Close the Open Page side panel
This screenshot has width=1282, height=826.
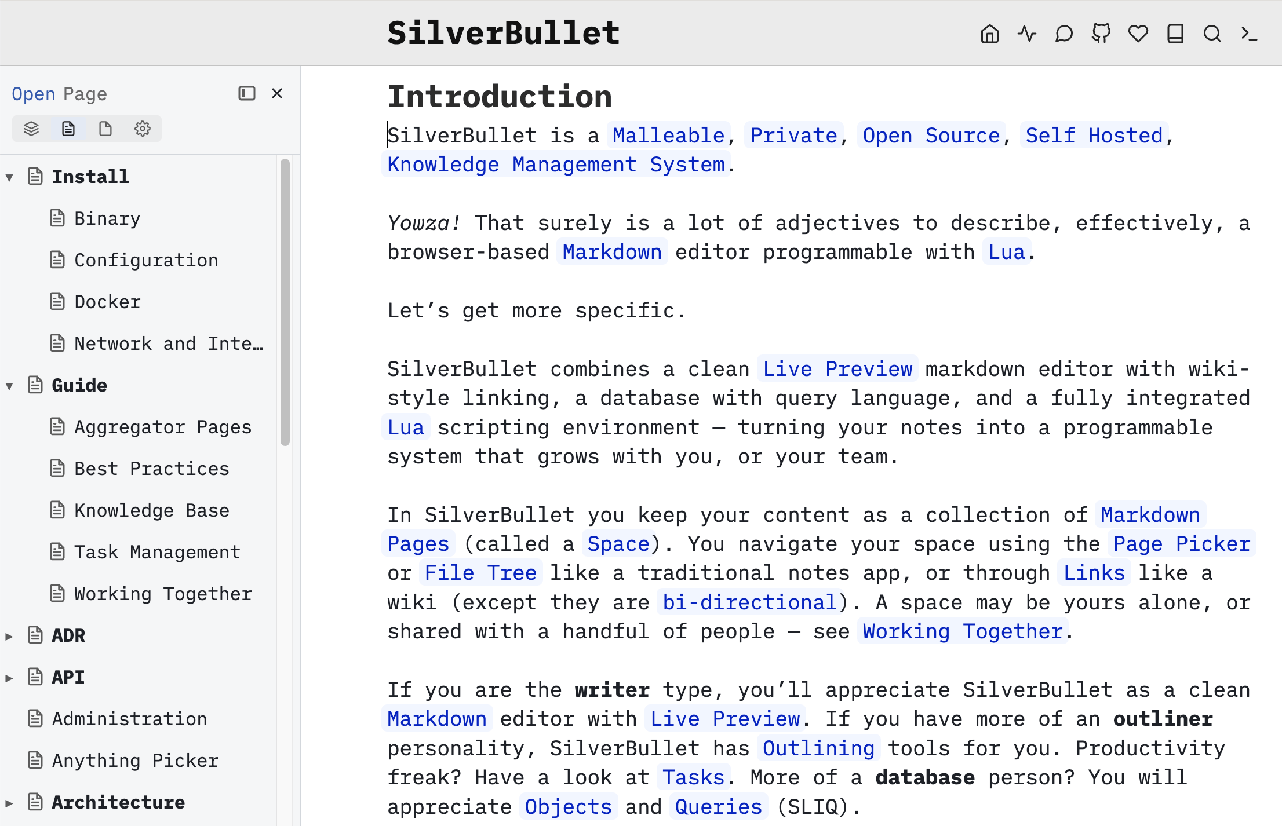(277, 93)
